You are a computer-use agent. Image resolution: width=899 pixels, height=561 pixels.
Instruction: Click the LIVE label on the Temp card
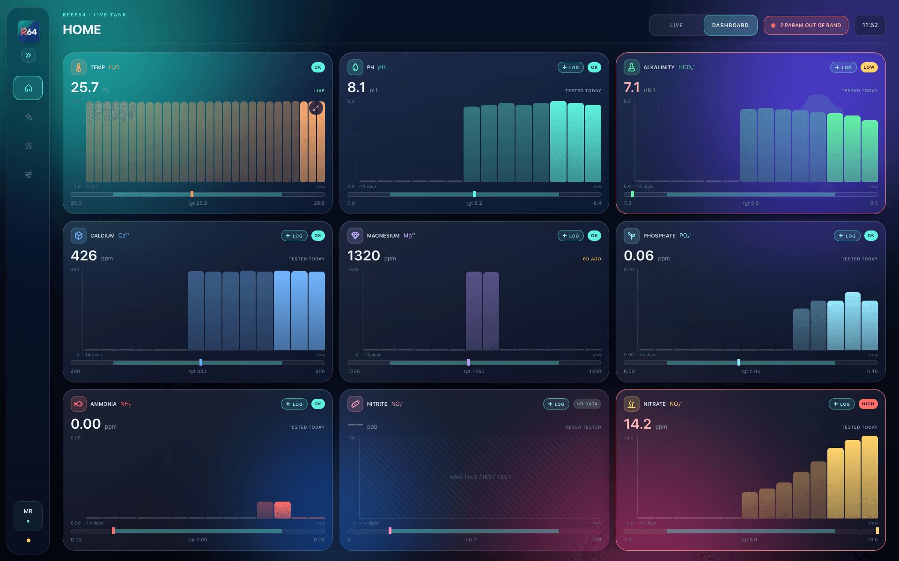point(319,91)
